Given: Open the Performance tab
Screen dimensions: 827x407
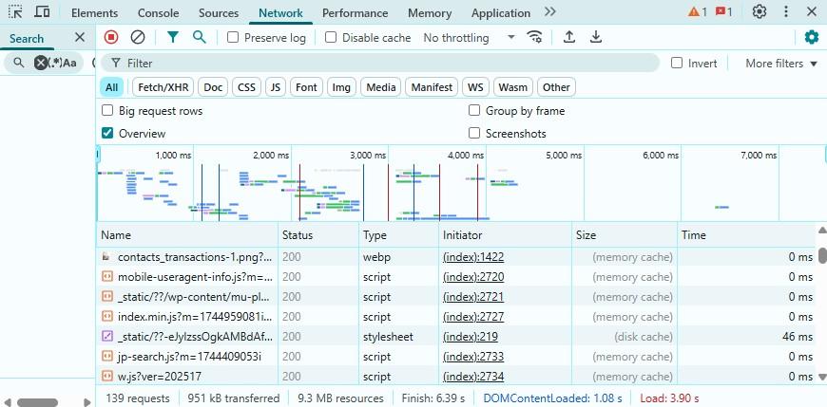Looking at the screenshot, I should pos(355,13).
